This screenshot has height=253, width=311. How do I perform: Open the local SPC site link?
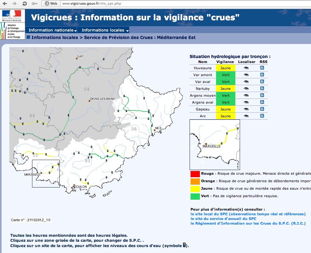click(x=248, y=214)
